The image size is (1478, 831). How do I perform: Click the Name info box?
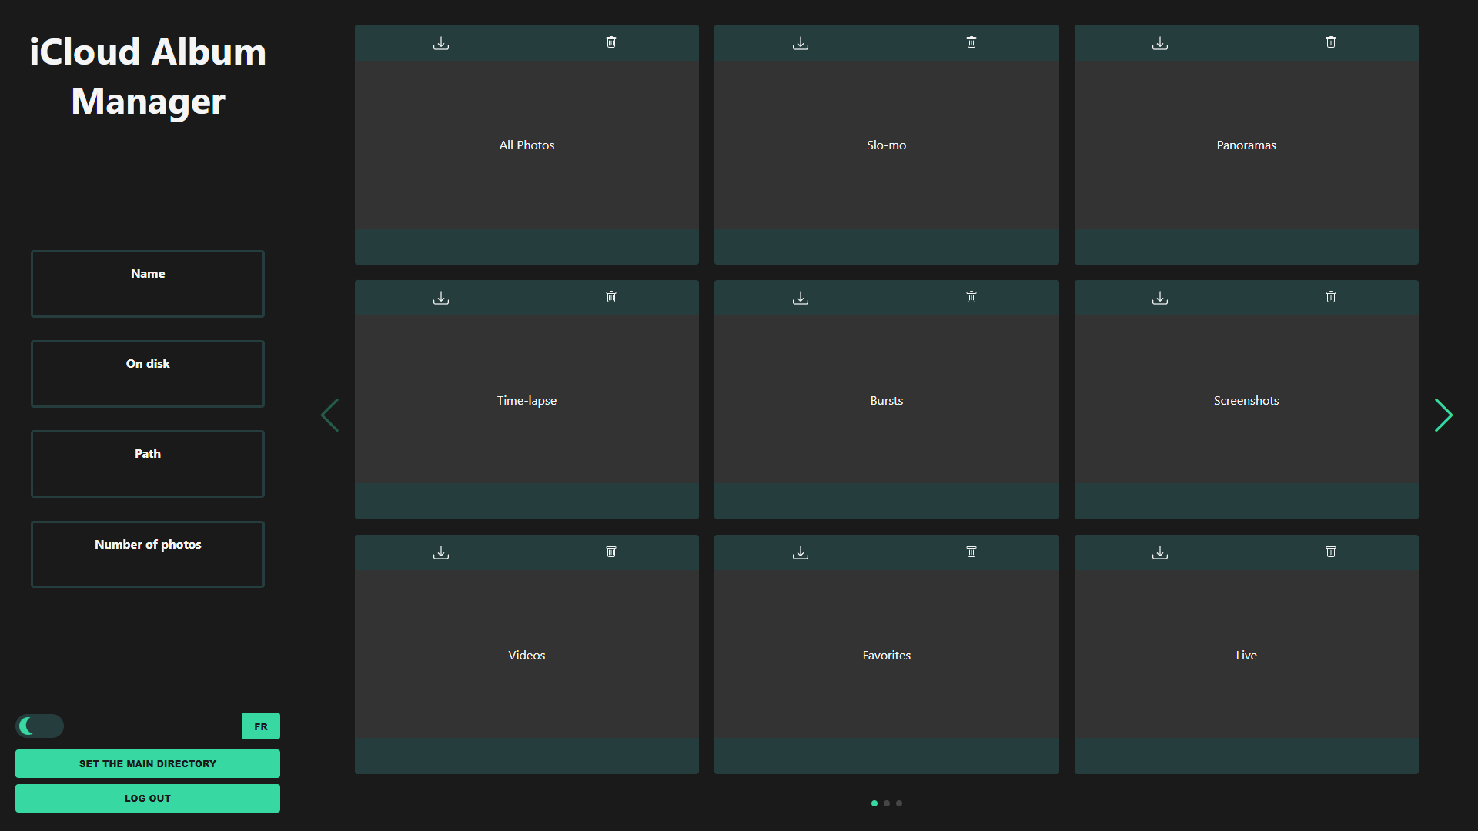148,284
